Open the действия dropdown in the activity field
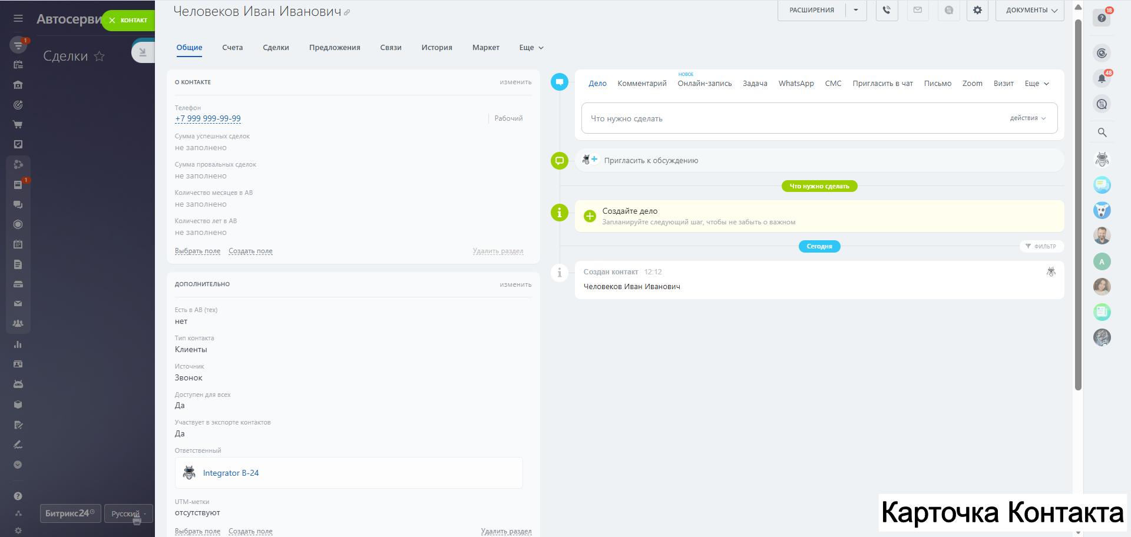 pyautogui.click(x=1028, y=118)
